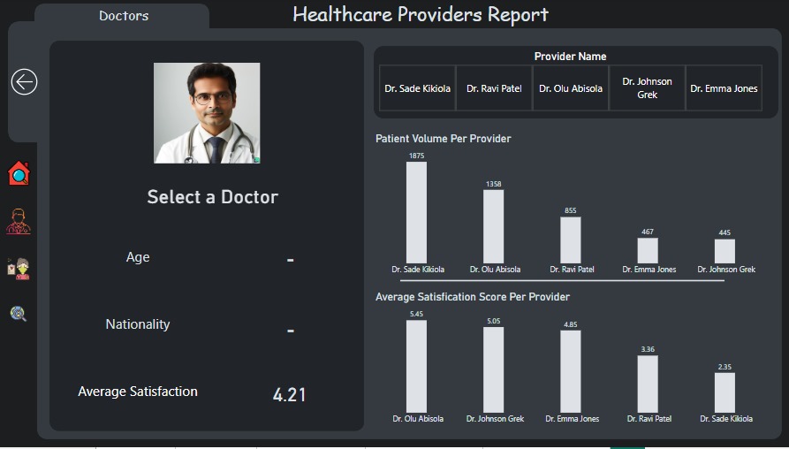Click Dr. Olu Abisola's 1358 patient volume bar

click(493, 226)
